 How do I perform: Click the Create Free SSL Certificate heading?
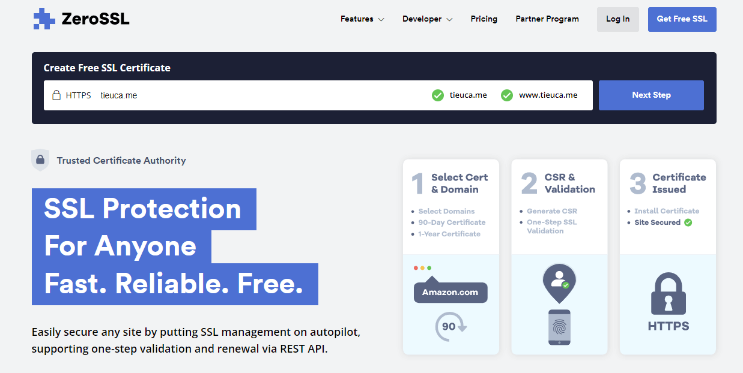107,68
